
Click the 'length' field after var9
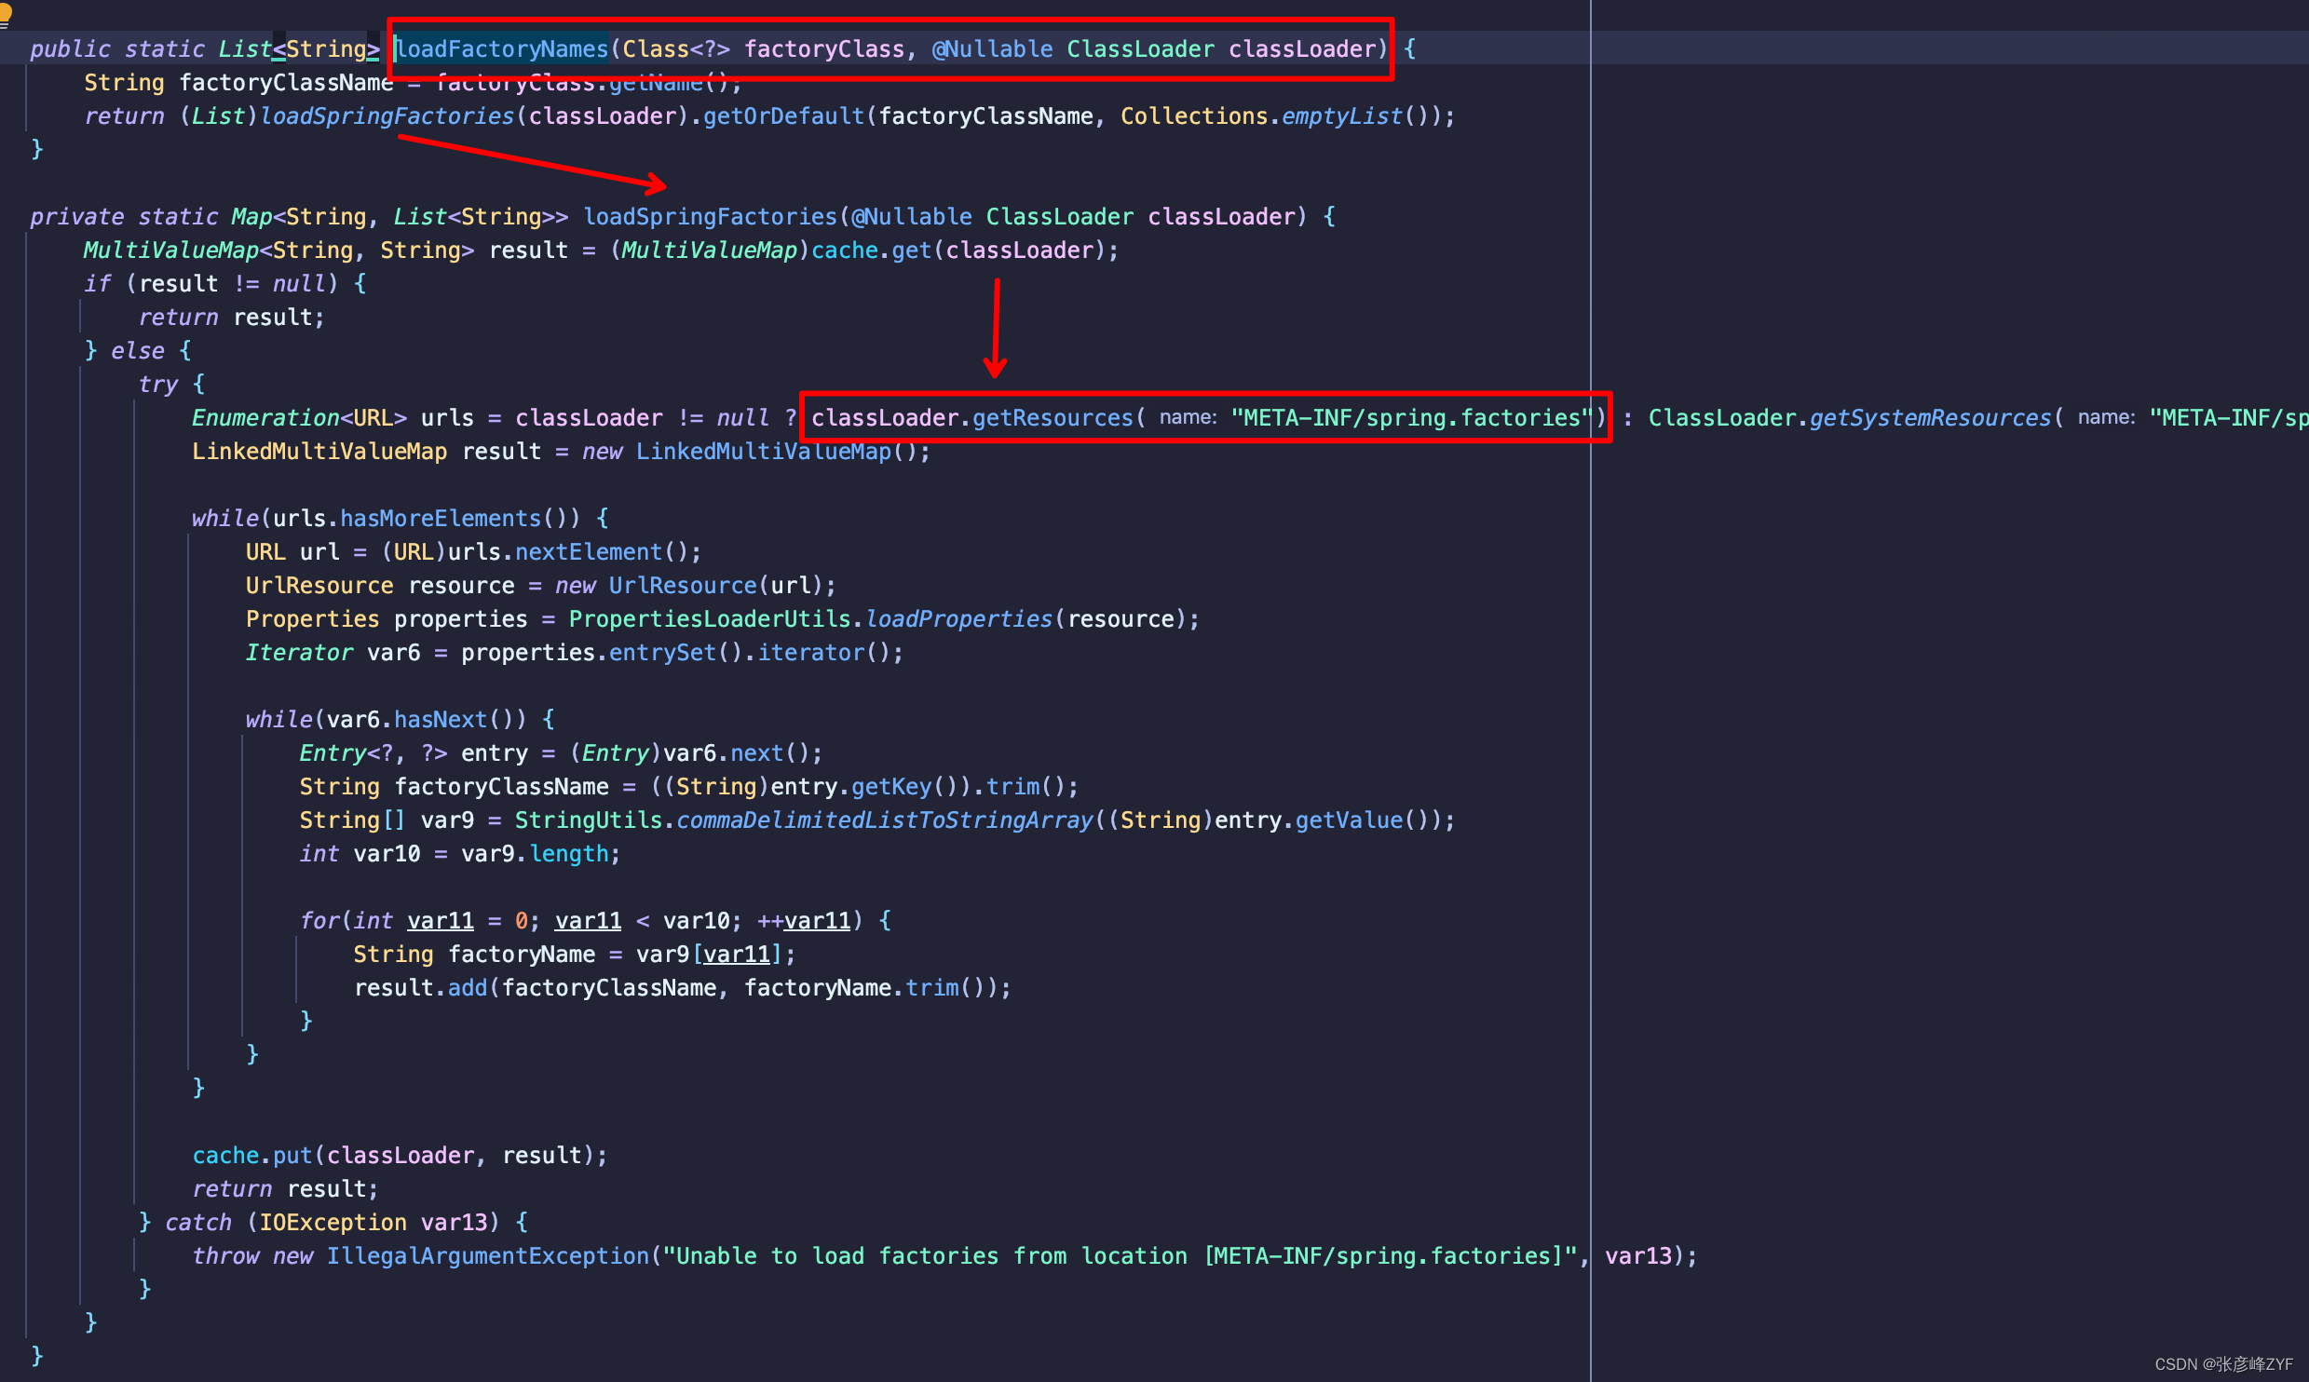coord(569,853)
